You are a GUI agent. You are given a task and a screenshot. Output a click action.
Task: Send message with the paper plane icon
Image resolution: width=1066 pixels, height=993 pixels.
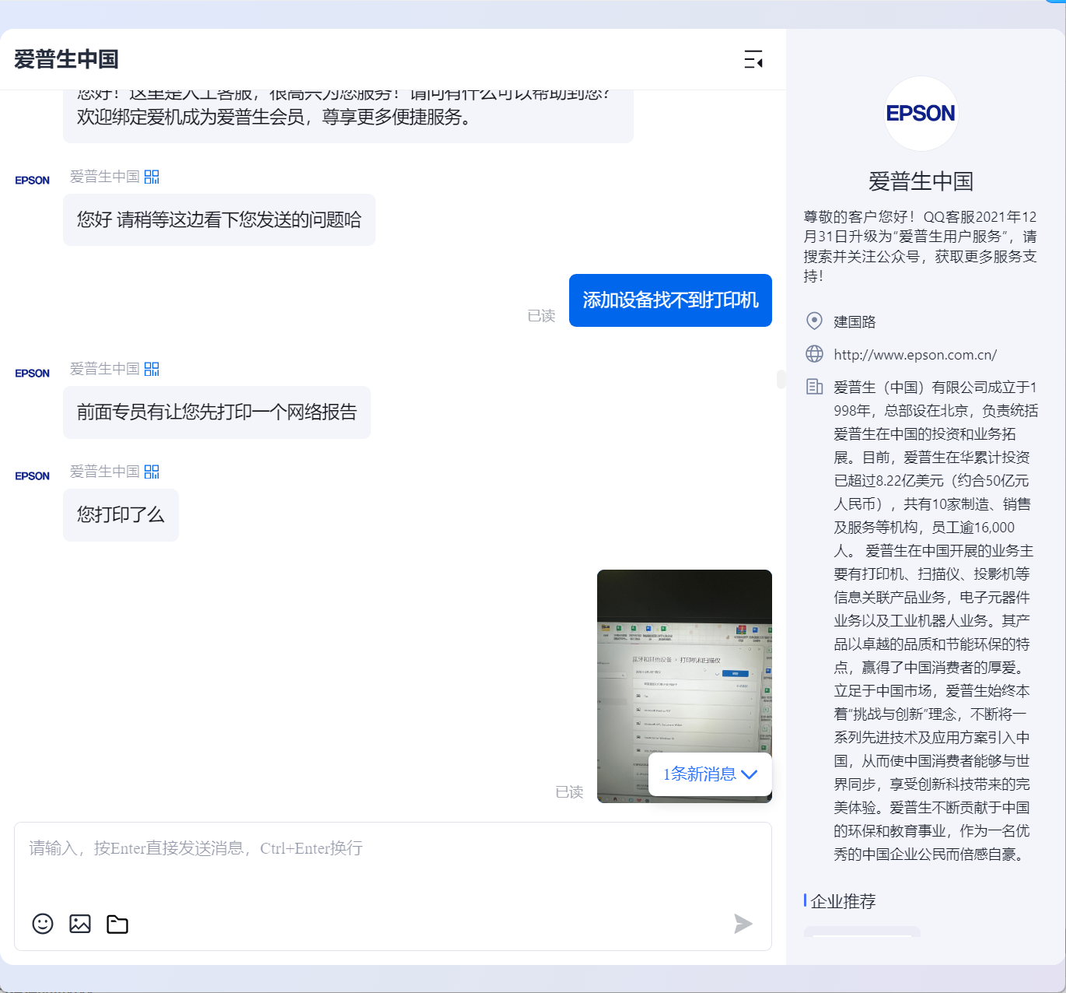coord(743,924)
